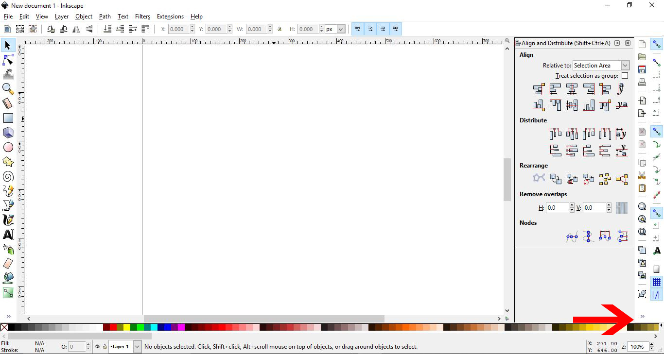Choose the Spiral tool
Viewport: 664px width, 354px height.
[8, 176]
